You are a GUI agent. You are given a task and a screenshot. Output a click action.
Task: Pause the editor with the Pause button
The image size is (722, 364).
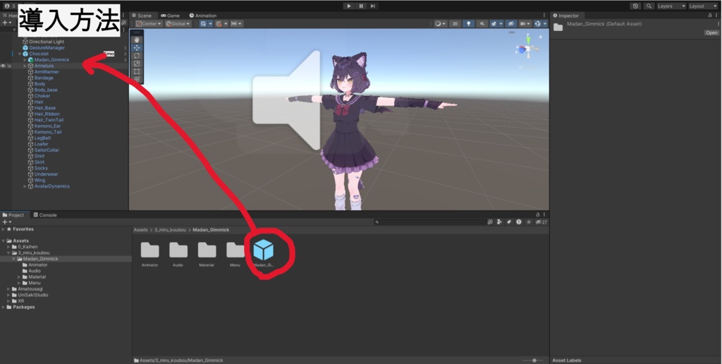pyautogui.click(x=360, y=6)
